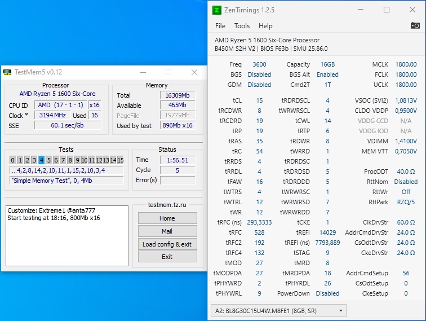426x321 pixels.
Task: Click the Freq value 3600
Action: [259, 64]
